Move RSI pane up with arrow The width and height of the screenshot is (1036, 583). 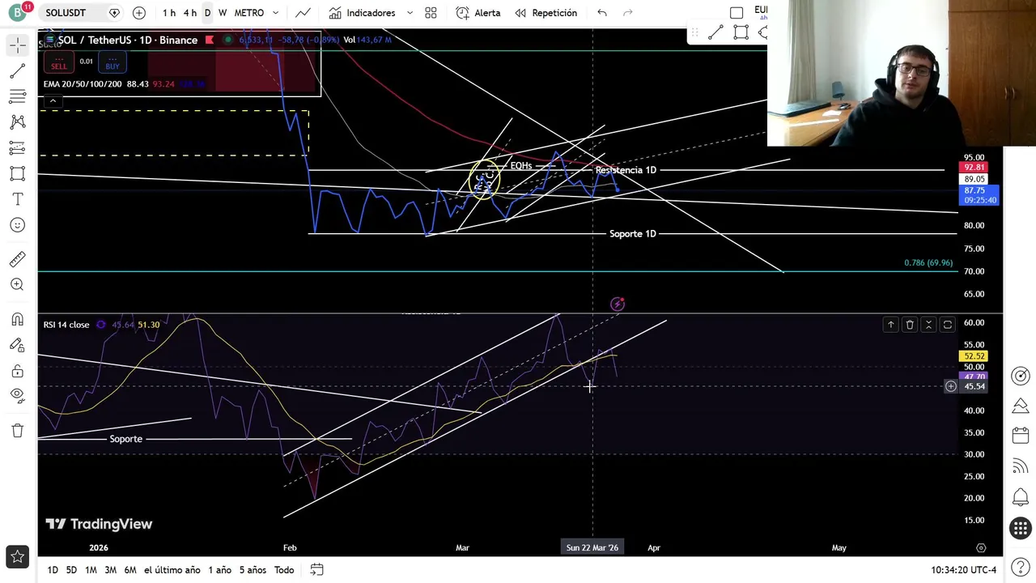tap(890, 325)
